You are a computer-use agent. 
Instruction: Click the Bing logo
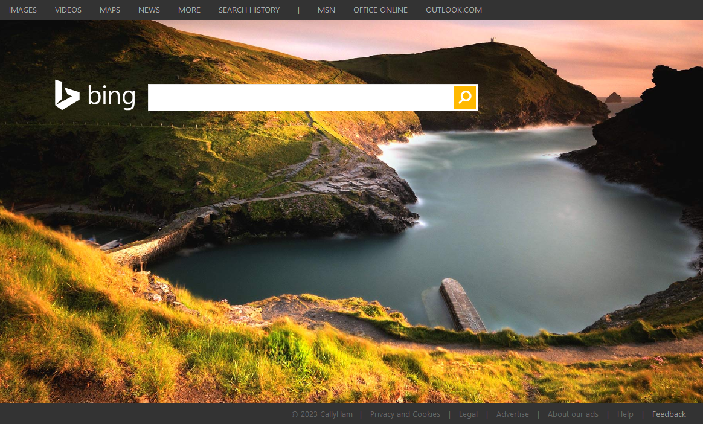click(x=95, y=95)
